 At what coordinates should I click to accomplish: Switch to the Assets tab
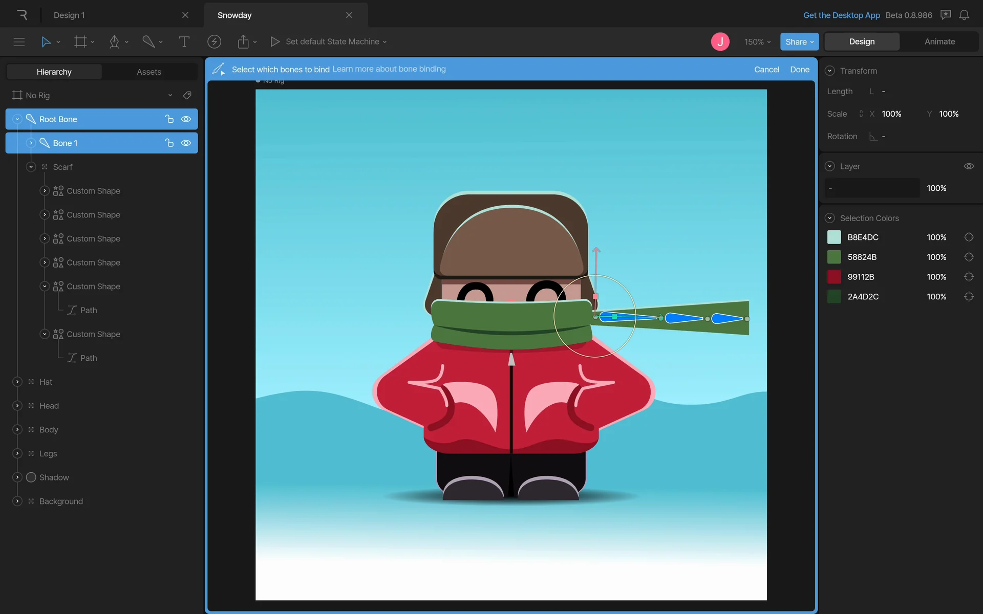(x=148, y=72)
